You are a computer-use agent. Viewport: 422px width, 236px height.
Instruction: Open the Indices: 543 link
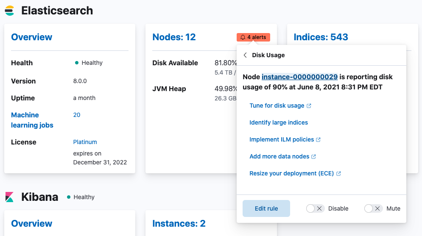(x=321, y=37)
